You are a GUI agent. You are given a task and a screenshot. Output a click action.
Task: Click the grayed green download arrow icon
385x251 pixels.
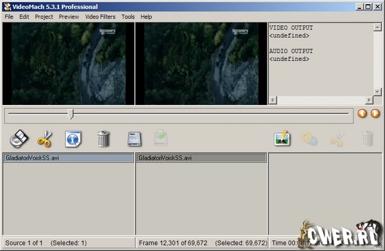pyautogui.click(x=161, y=138)
